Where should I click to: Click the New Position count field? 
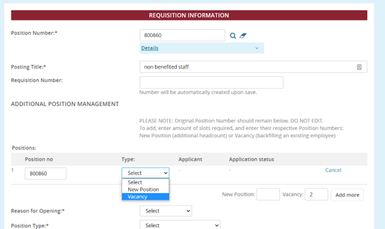pos(268,194)
